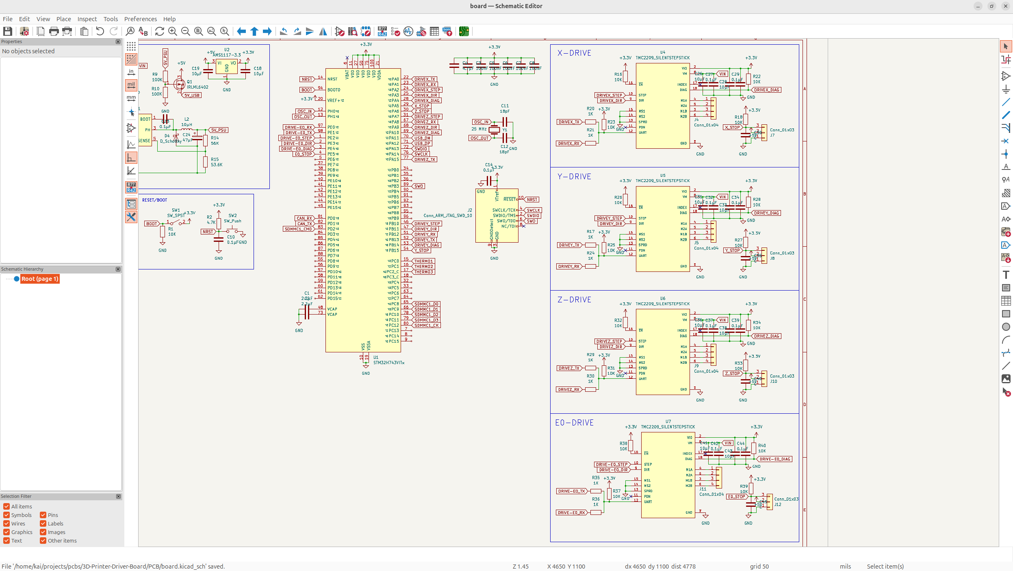Click Find and Replace icon
The height and width of the screenshot is (571, 1013).
[143, 31]
